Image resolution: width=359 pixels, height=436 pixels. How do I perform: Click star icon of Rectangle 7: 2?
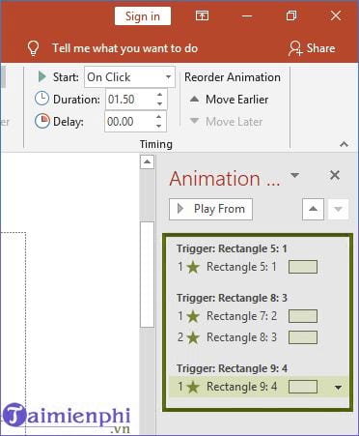tap(193, 316)
